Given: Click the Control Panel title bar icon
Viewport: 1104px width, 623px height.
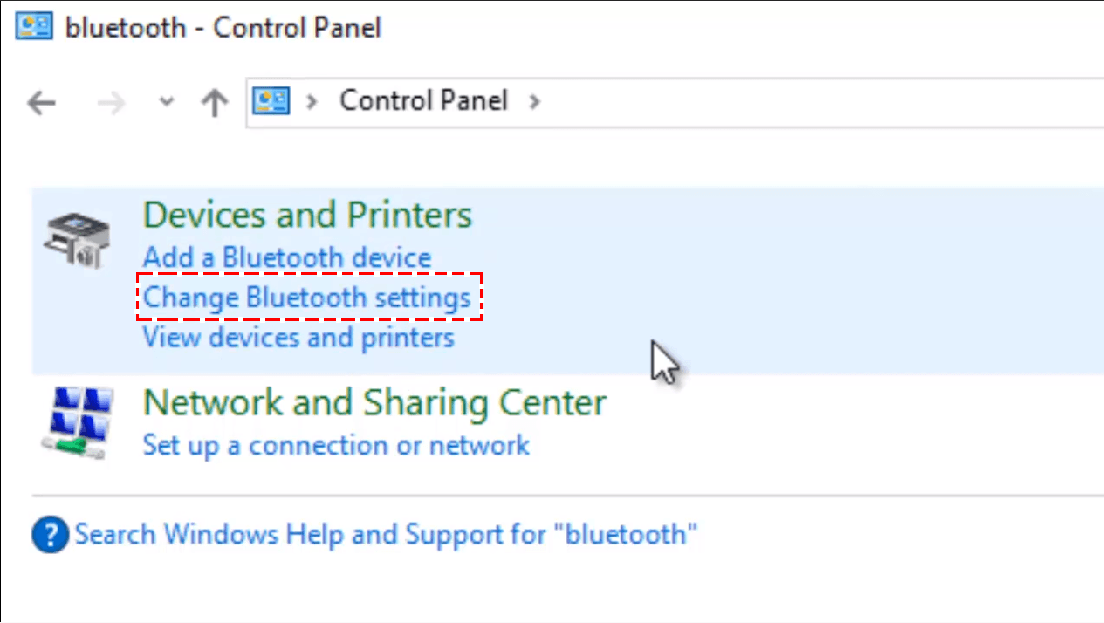Looking at the screenshot, I should (x=34, y=27).
